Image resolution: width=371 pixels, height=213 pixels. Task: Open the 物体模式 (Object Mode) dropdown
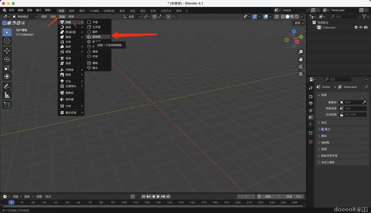[25, 17]
